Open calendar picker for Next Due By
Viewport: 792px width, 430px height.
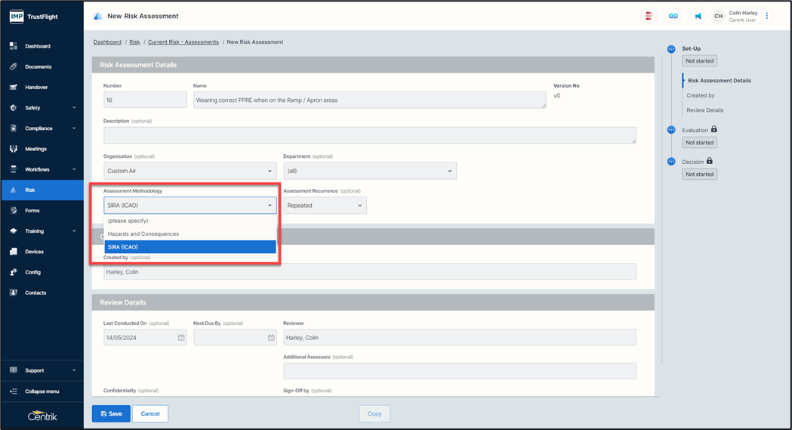click(272, 338)
